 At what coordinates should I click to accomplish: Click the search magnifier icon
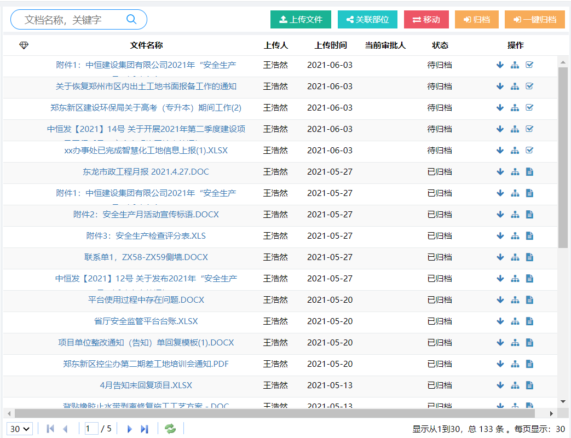131,19
